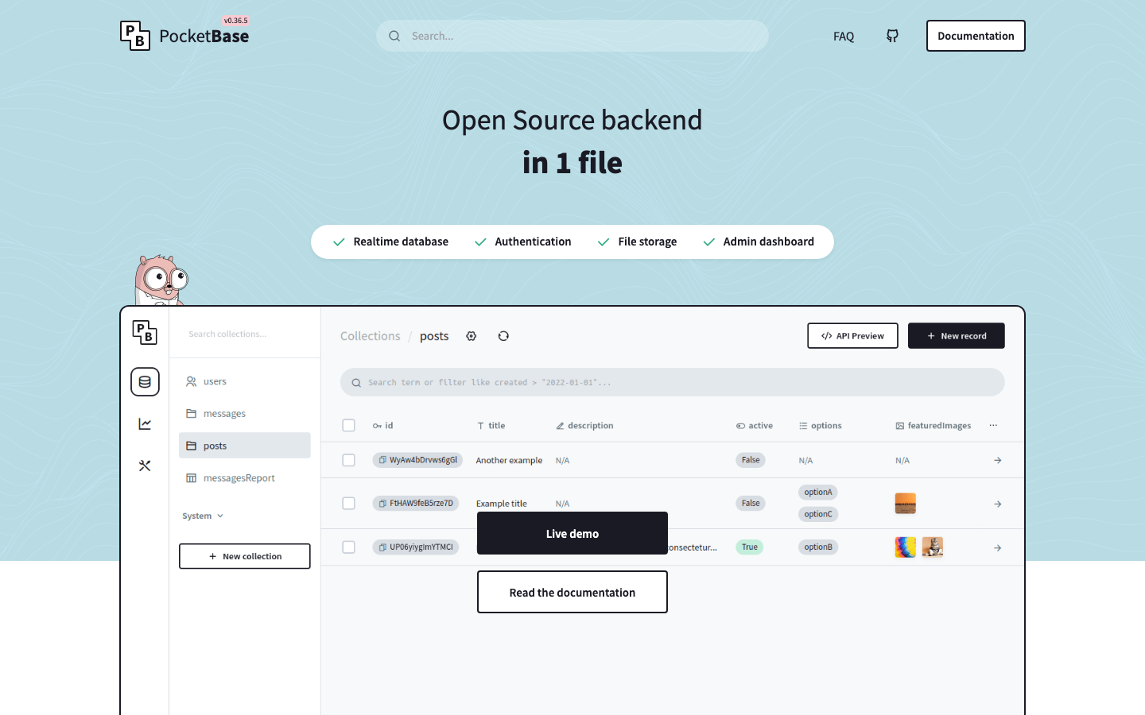This screenshot has height=715, width=1145.
Task: Click the New record button
Action: (x=956, y=336)
